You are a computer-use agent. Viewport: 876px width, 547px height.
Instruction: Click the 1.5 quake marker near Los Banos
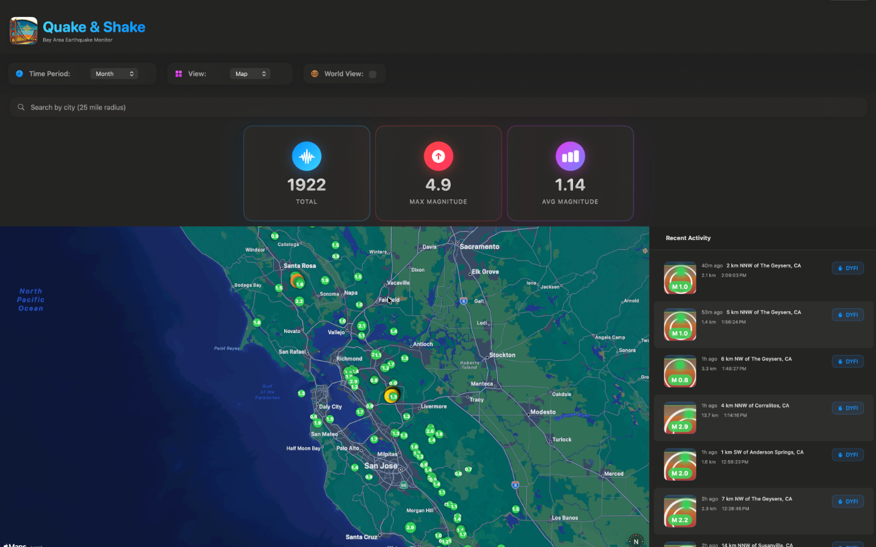pos(516,509)
